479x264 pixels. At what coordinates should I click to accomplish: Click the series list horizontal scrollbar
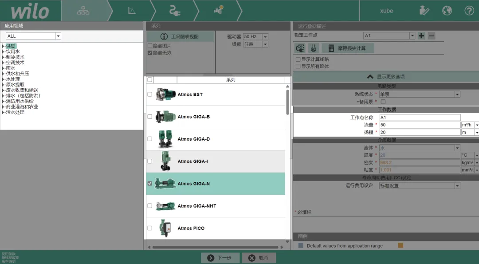[216, 247]
